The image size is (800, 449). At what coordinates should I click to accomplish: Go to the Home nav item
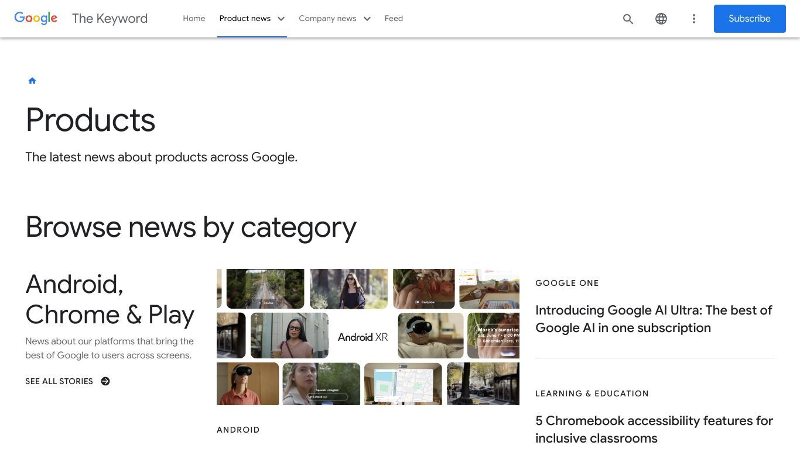tap(194, 19)
